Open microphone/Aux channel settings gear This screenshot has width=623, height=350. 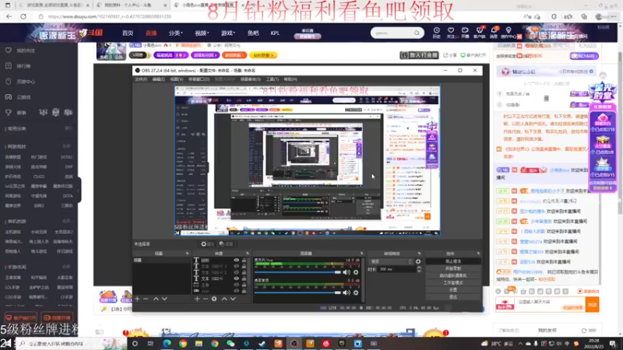click(x=356, y=272)
